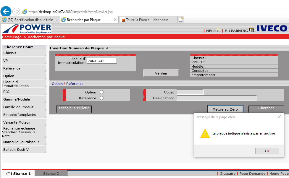
Task: Open Gamme/Modèle in the sidebar
Action: [x=24, y=99]
